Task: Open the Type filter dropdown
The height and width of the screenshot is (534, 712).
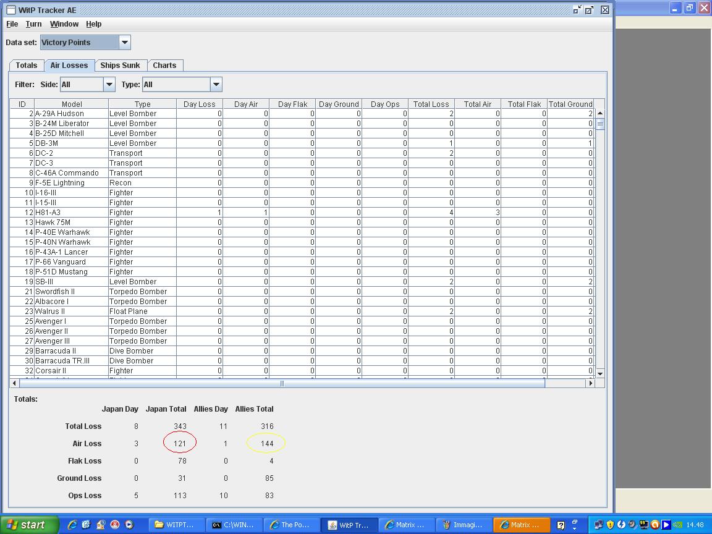Action: click(x=216, y=85)
